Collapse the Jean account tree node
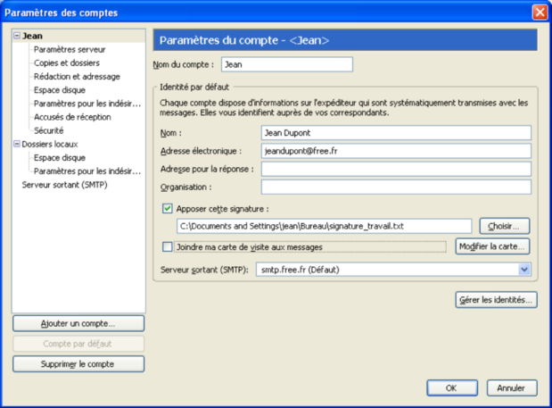This screenshot has width=552, height=408. (x=17, y=37)
